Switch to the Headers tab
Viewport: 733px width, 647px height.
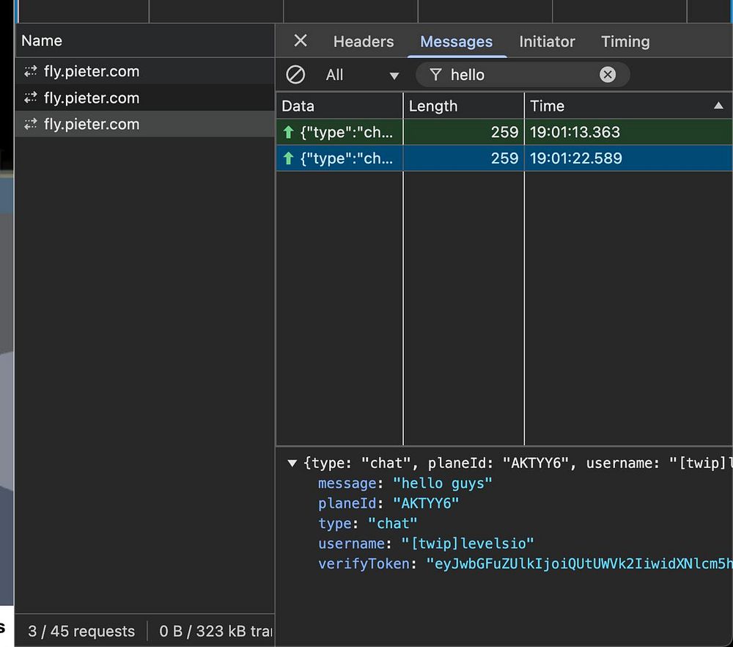(364, 42)
